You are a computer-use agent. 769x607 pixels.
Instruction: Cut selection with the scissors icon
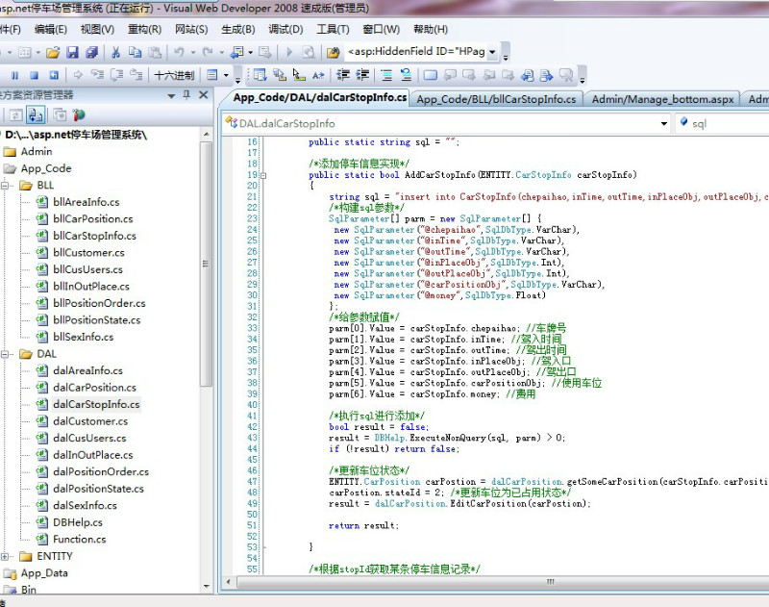pos(115,52)
